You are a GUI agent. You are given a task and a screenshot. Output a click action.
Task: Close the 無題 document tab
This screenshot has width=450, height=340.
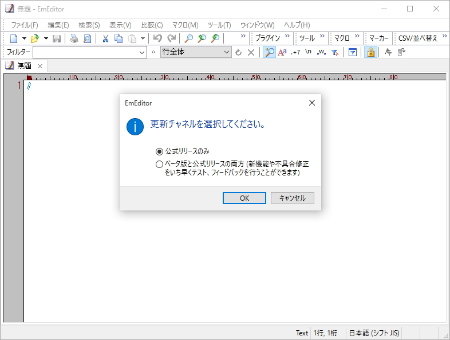click(x=40, y=67)
